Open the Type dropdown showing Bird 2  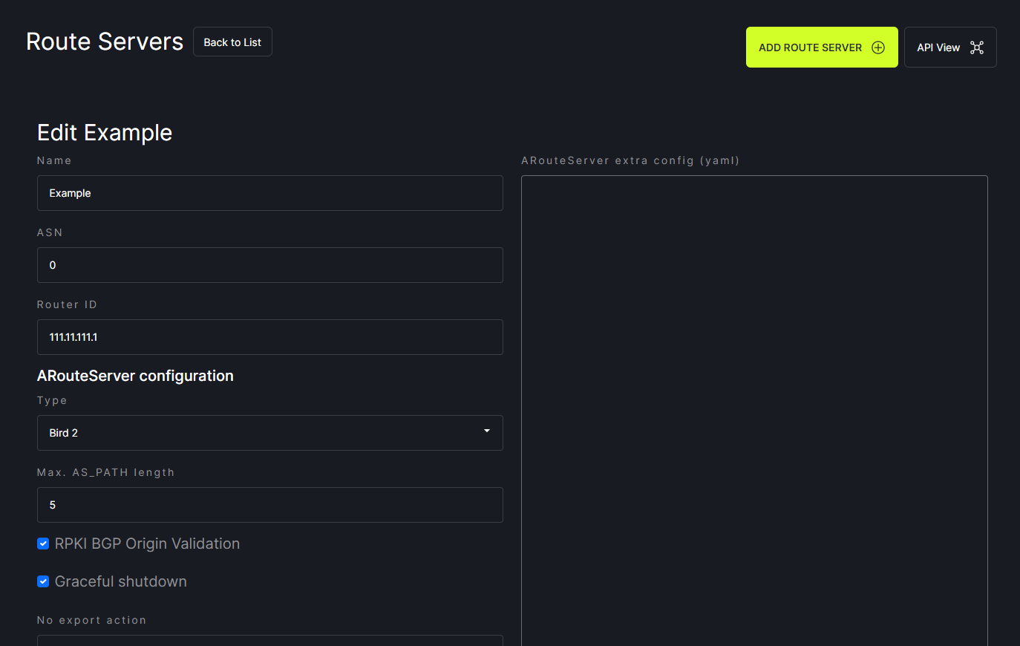[x=269, y=433]
